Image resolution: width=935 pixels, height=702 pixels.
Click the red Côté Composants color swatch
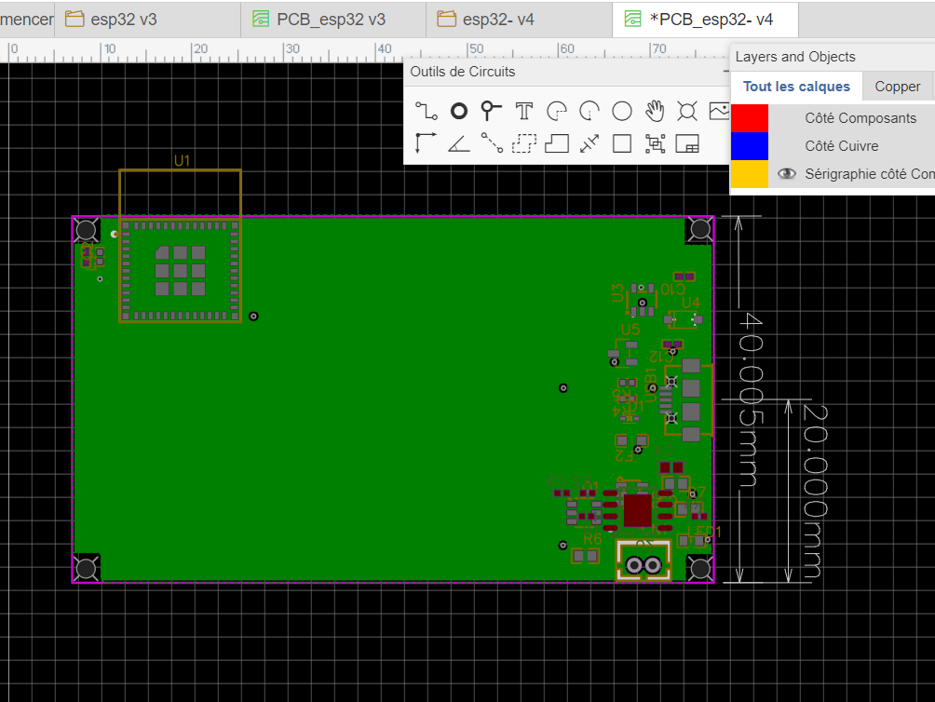point(750,118)
